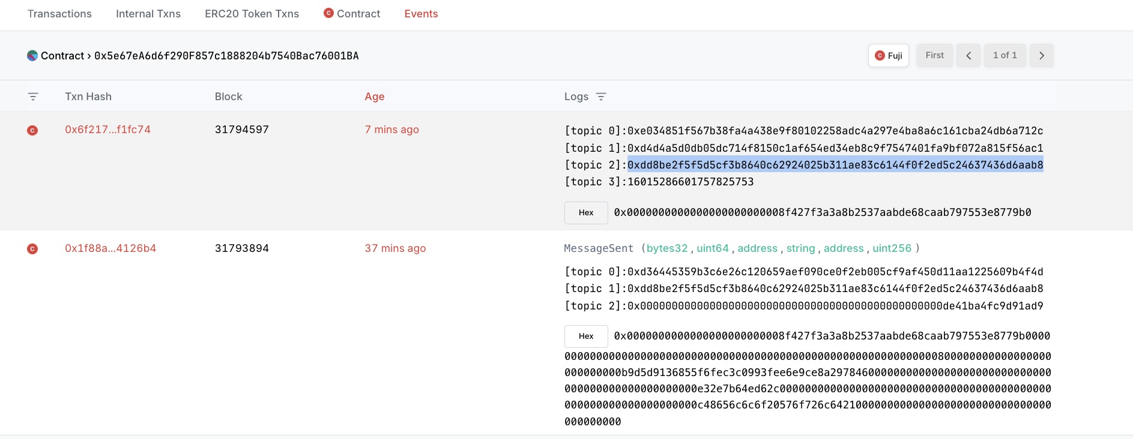Viewport: 1133px width, 439px height.
Task: Open transaction 0x1f88a...4126b4
Action: [x=110, y=248]
